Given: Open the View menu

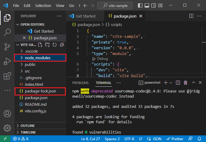Looking at the screenshot, I should (x=60, y=6).
